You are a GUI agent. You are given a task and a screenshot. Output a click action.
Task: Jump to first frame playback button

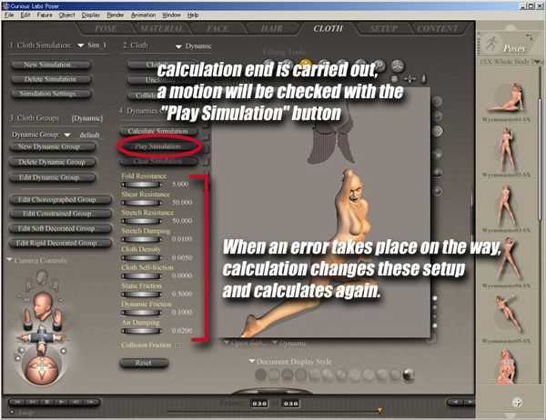[16, 402]
